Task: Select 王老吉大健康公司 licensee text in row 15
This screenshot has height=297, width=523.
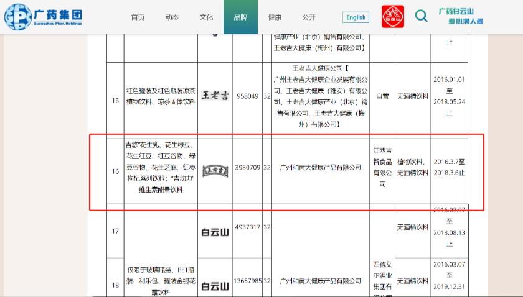Action: tap(321, 96)
